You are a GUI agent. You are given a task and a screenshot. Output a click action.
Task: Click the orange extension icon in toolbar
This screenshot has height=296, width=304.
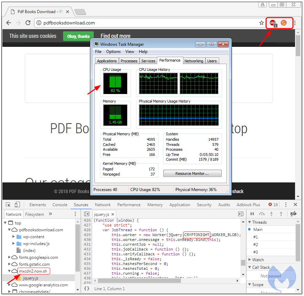[x=283, y=23]
